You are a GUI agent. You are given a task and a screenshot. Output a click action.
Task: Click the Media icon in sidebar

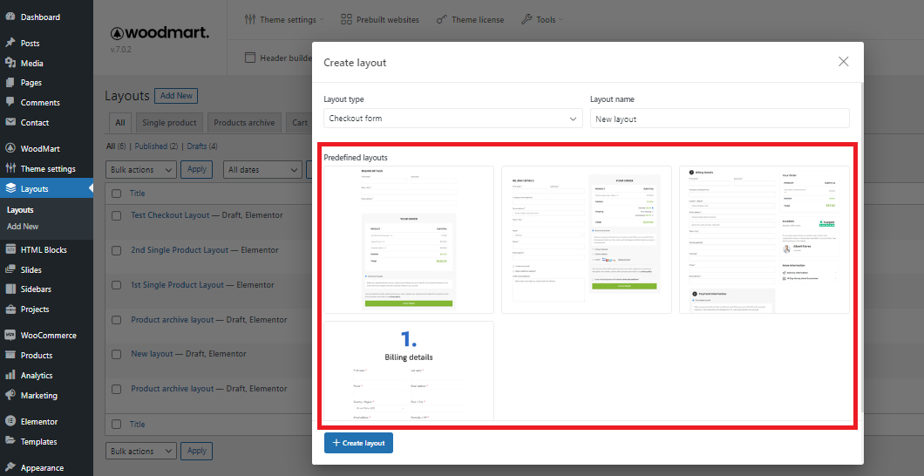pyautogui.click(x=10, y=63)
